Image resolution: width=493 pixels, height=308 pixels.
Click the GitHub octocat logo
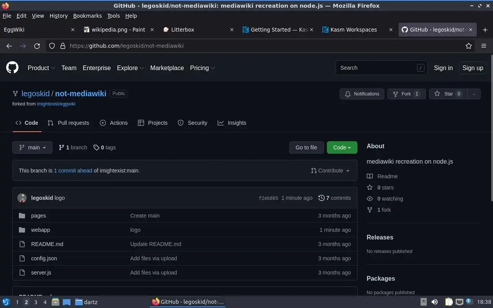tap(12, 68)
